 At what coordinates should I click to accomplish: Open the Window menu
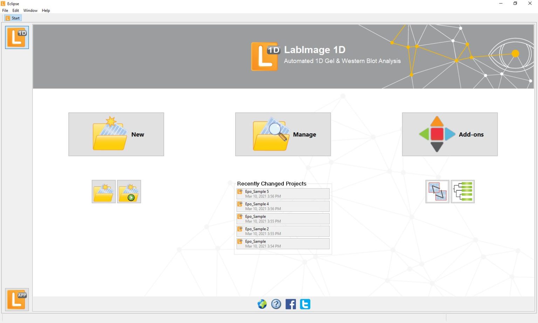pyautogui.click(x=30, y=10)
